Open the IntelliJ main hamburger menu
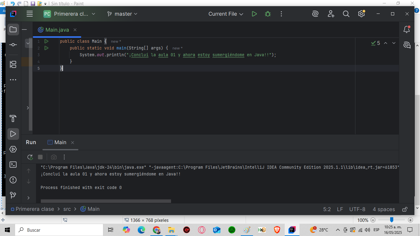Image resolution: width=420 pixels, height=236 pixels. (x=30, y=14)
